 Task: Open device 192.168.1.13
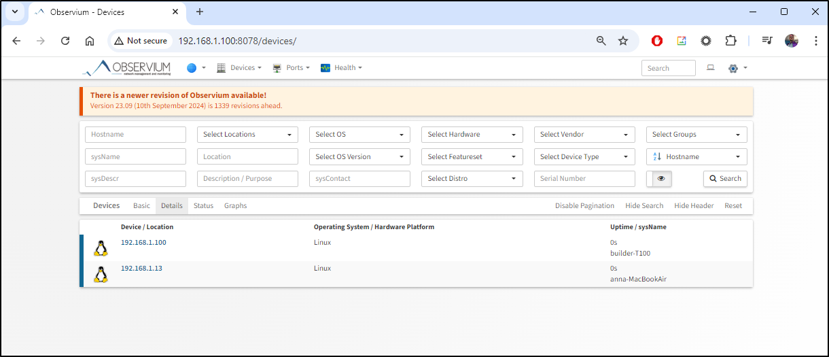[x=141, y=268]
